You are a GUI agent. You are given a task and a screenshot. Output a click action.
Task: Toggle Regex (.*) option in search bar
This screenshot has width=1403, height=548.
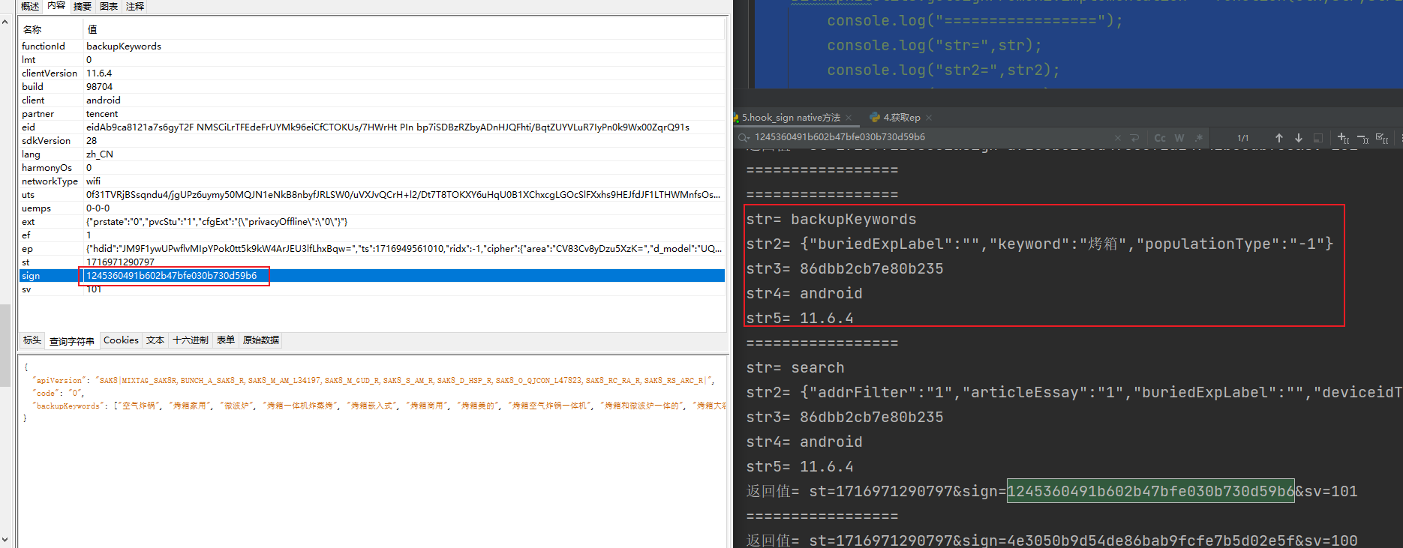[1199, 138]
